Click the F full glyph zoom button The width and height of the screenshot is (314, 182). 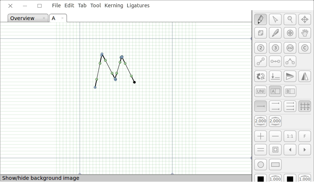pyautogui.click(x=305, y=136)
